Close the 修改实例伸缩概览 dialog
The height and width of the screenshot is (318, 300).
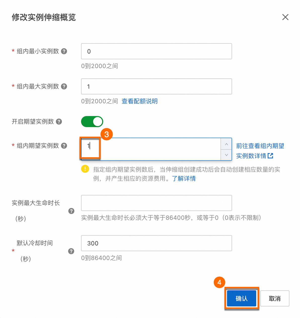pyautogui.click(x=285, y=17)
